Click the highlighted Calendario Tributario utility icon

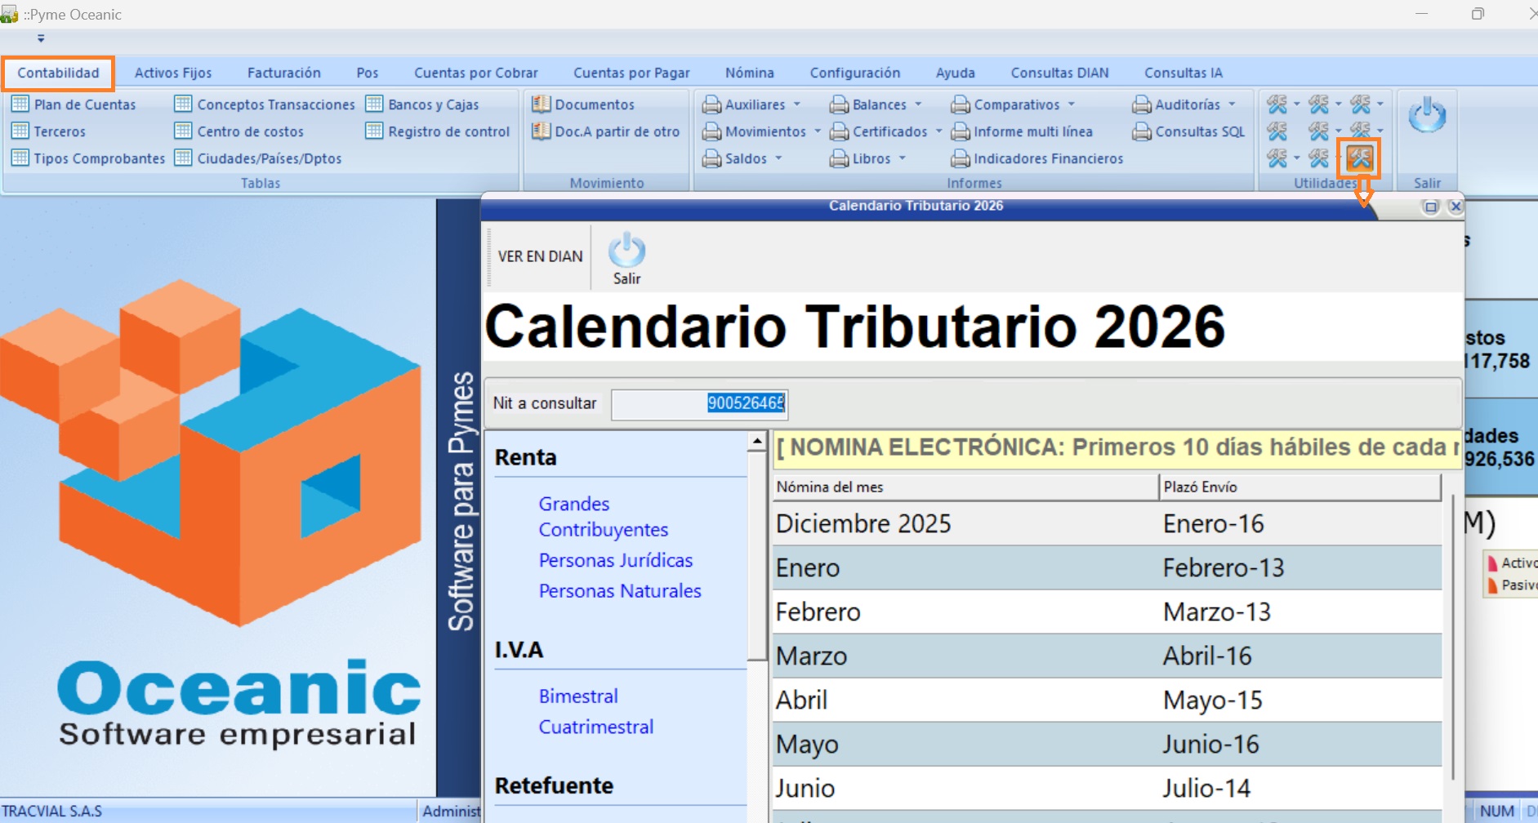[1359, 158]
